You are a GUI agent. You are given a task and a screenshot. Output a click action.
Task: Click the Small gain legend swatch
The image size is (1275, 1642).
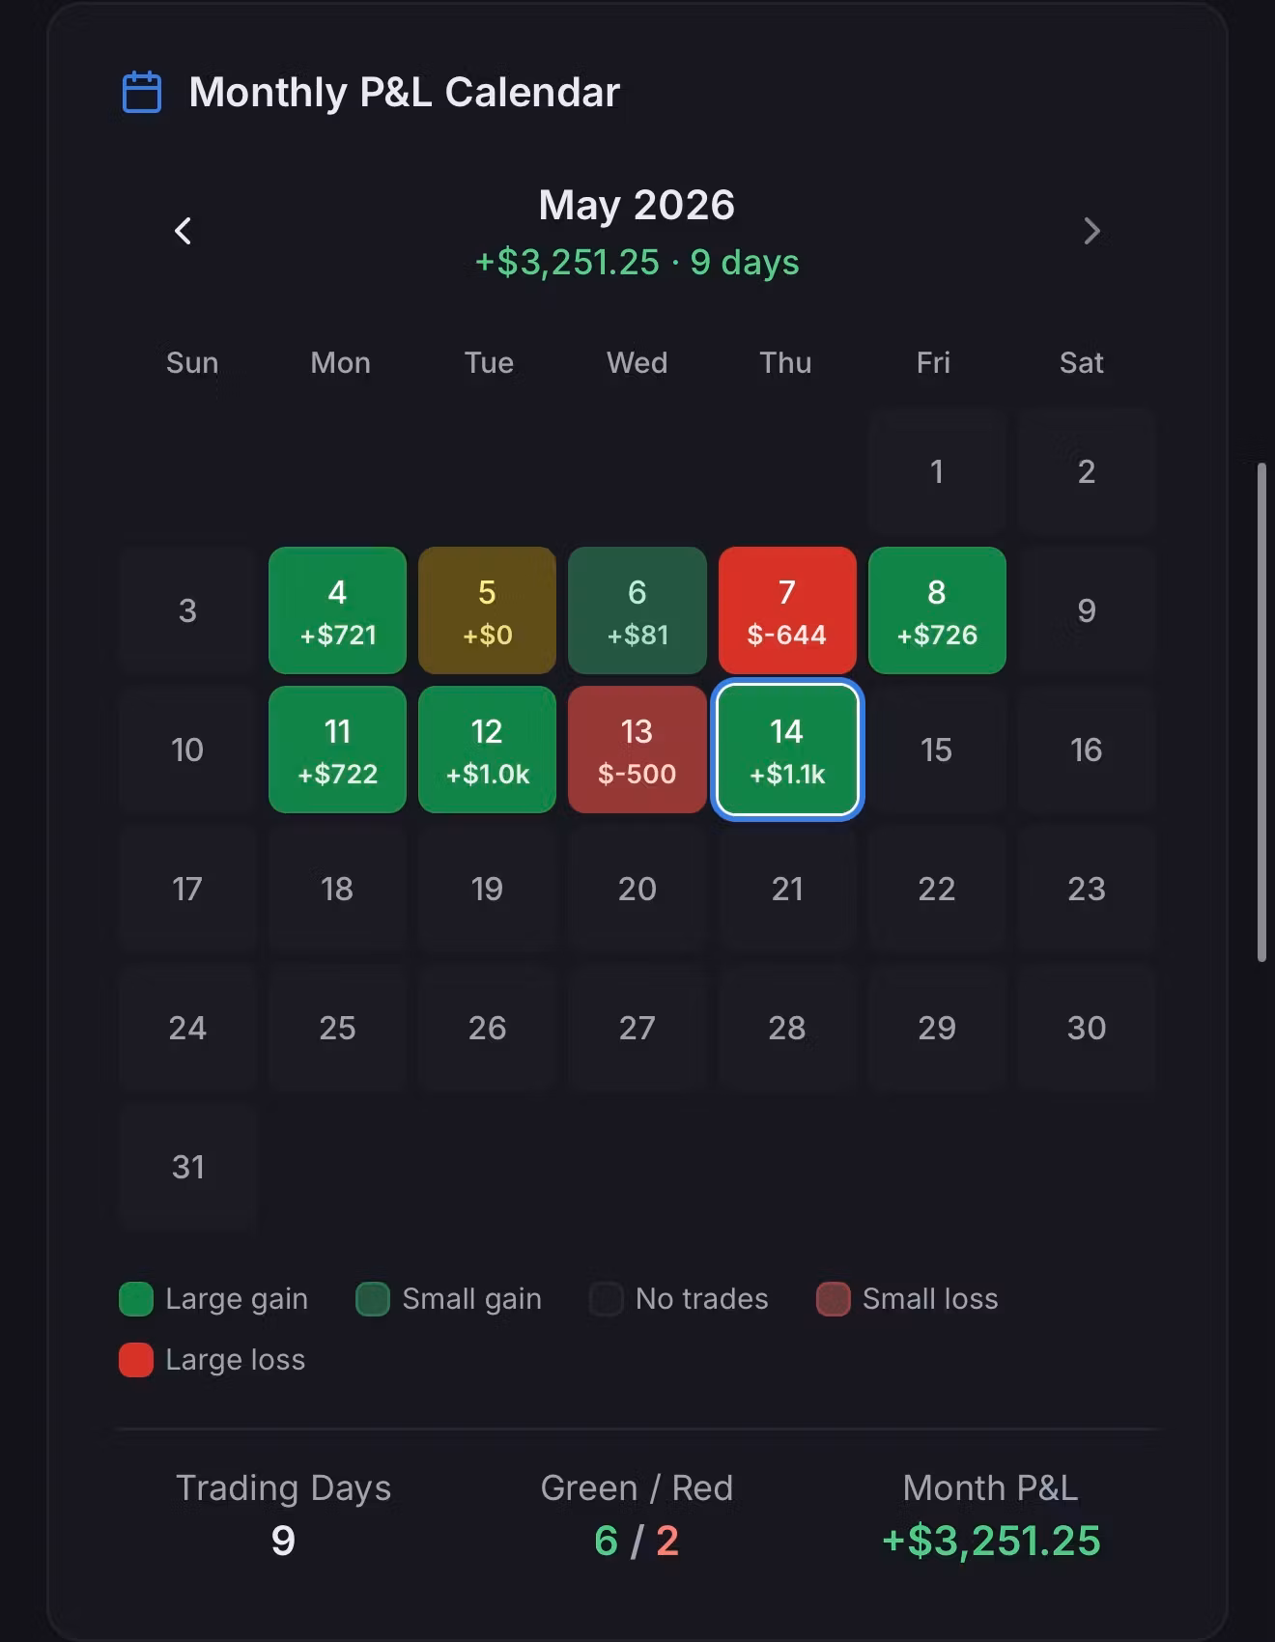pyautogui.click(x=373, y=1299)
